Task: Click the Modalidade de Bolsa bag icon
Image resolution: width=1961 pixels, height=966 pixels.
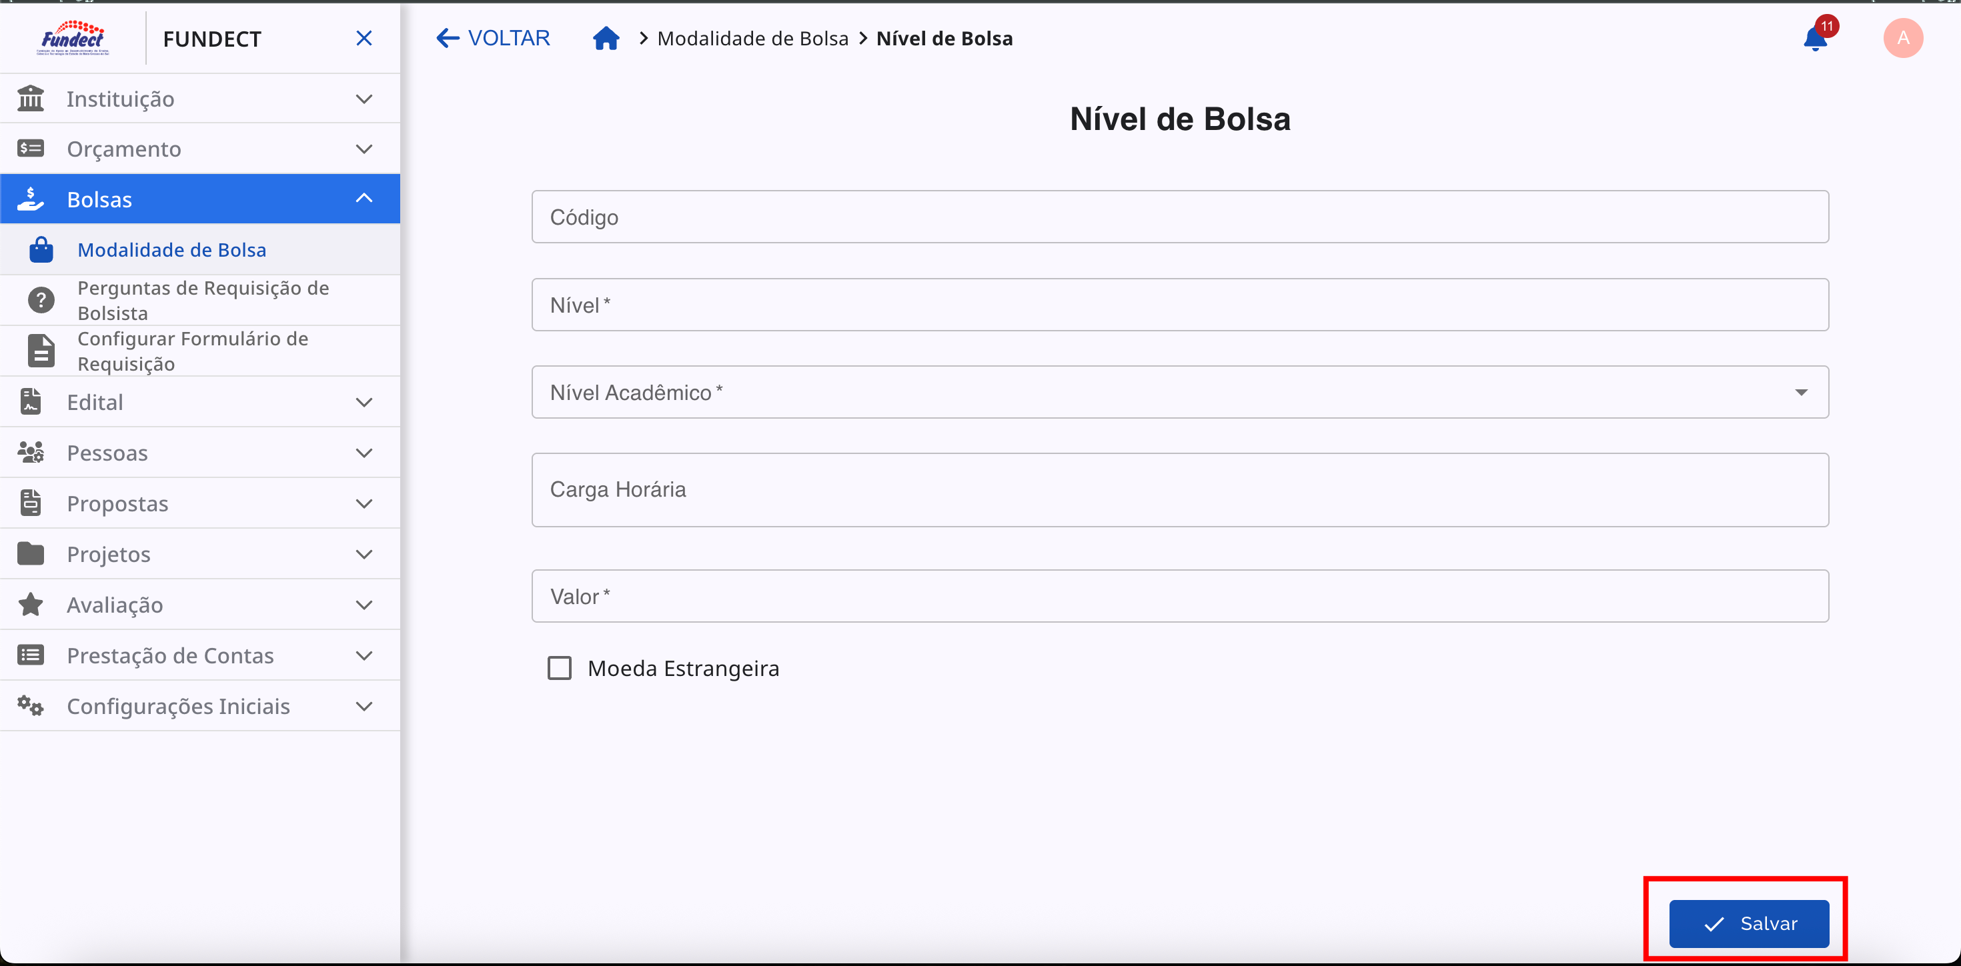Action: point(40,249)
